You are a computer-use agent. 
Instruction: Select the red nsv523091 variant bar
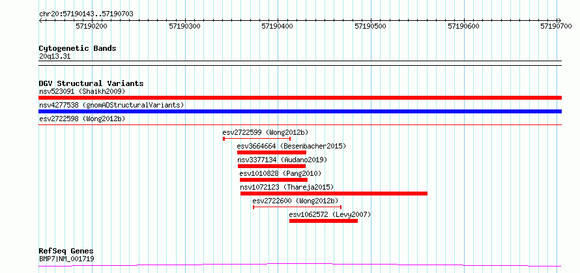tap(300, 98)
